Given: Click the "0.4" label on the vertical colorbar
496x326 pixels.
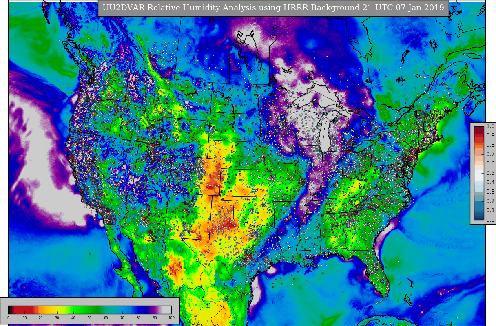Looking at the screenshot, I should (x=490, y=182).
